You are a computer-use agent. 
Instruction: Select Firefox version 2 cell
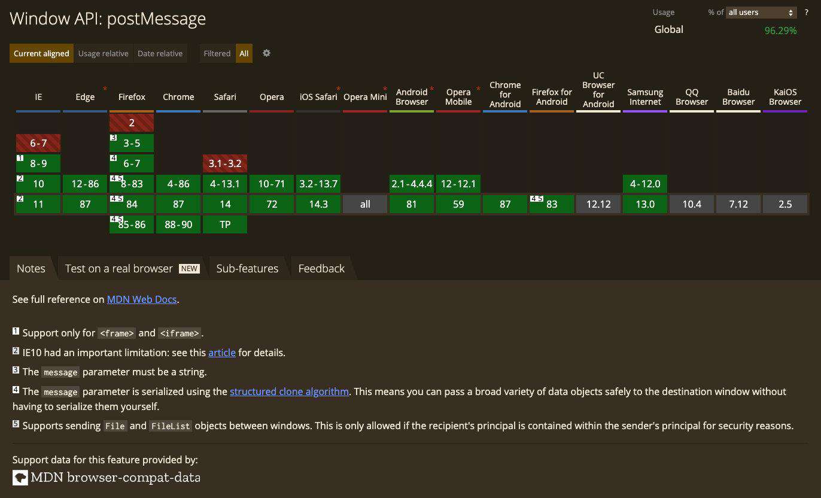pyautogui.click(x=132, y=123)
